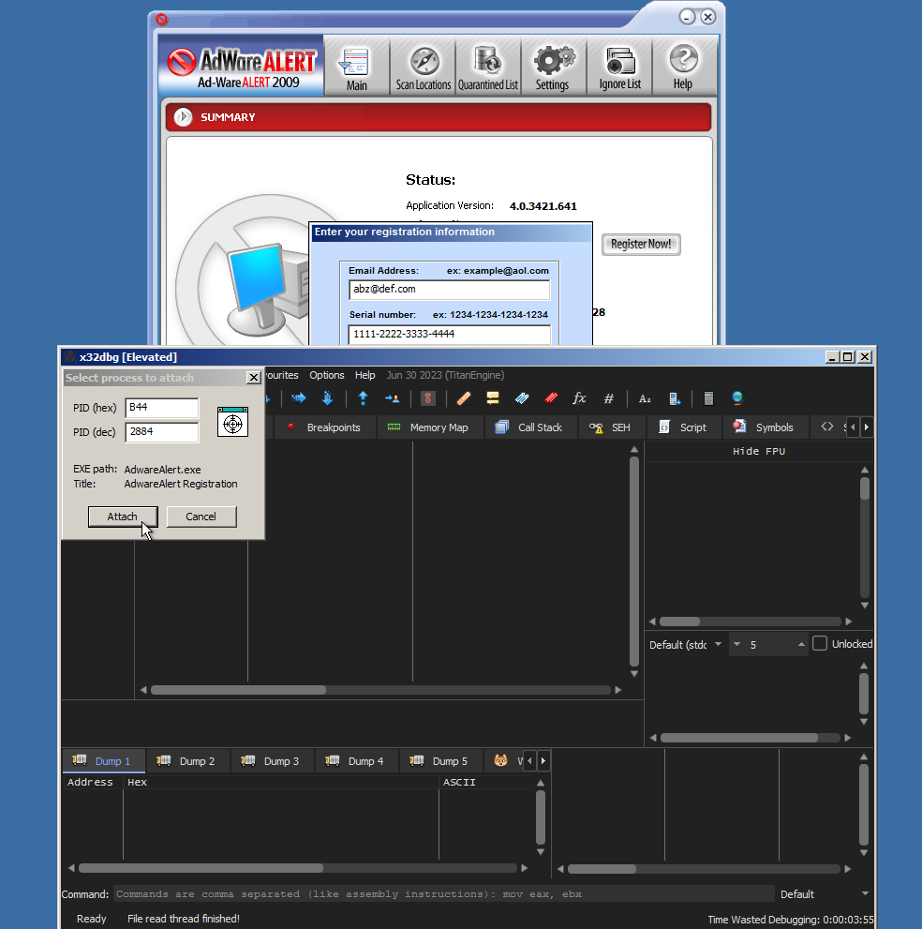Open the Functions fx icon
922x929 pixels.
pyautogui.click(x=579, y=398)
